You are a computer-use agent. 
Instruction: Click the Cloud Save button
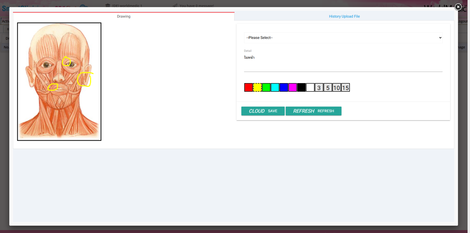(x=263, y=111)
